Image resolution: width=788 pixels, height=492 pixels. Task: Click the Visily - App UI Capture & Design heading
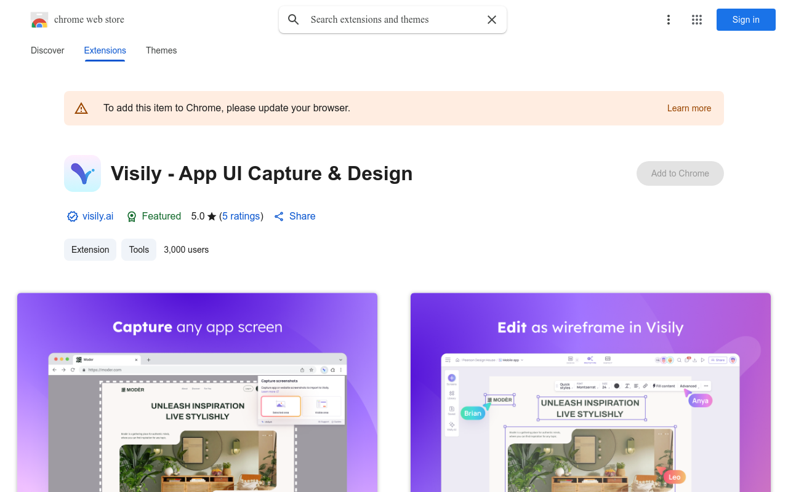262,173
